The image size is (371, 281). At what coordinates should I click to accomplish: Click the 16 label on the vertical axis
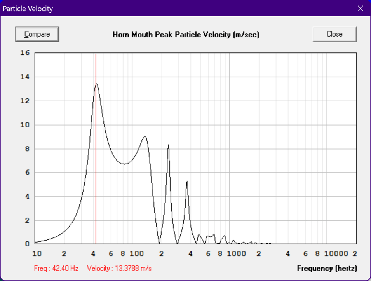[x=25, y=53]
